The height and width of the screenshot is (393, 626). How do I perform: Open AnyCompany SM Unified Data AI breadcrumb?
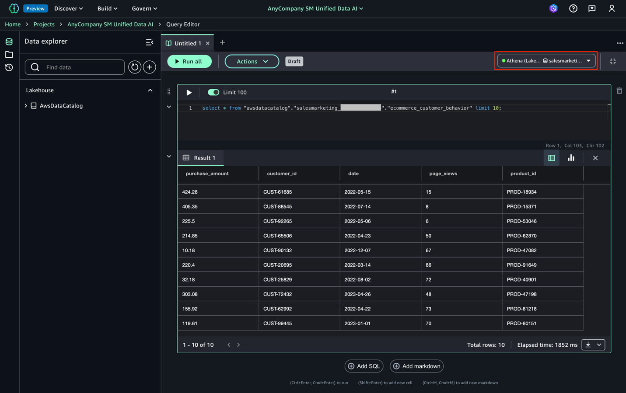click(110, 24)
